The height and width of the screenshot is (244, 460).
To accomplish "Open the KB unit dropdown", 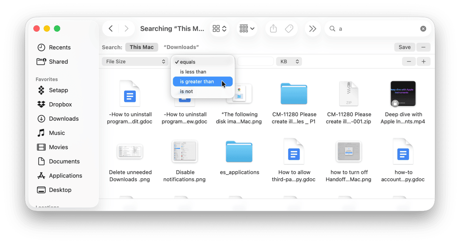I will click(289, 62).
